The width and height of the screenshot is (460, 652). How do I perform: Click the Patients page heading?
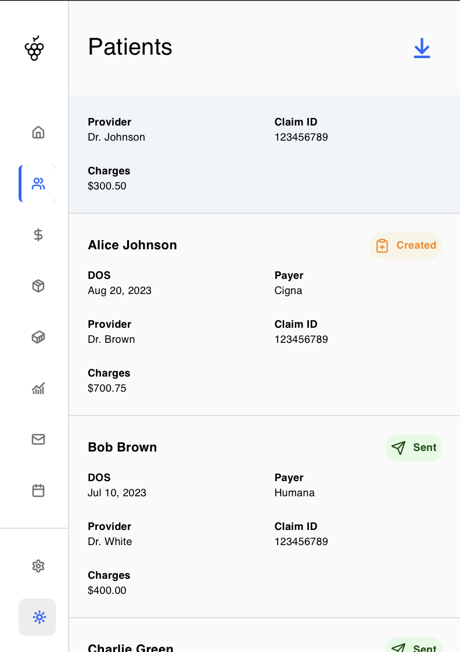130,47
